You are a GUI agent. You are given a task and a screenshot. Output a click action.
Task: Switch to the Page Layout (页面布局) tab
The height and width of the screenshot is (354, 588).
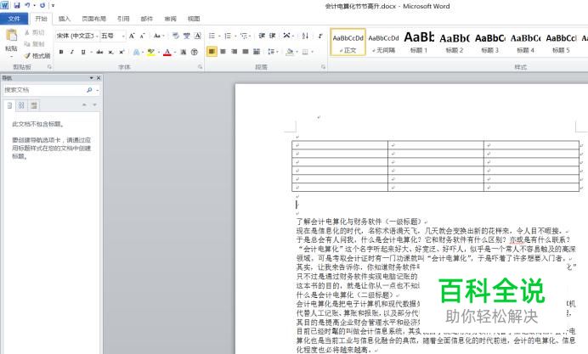pos(93,19)
